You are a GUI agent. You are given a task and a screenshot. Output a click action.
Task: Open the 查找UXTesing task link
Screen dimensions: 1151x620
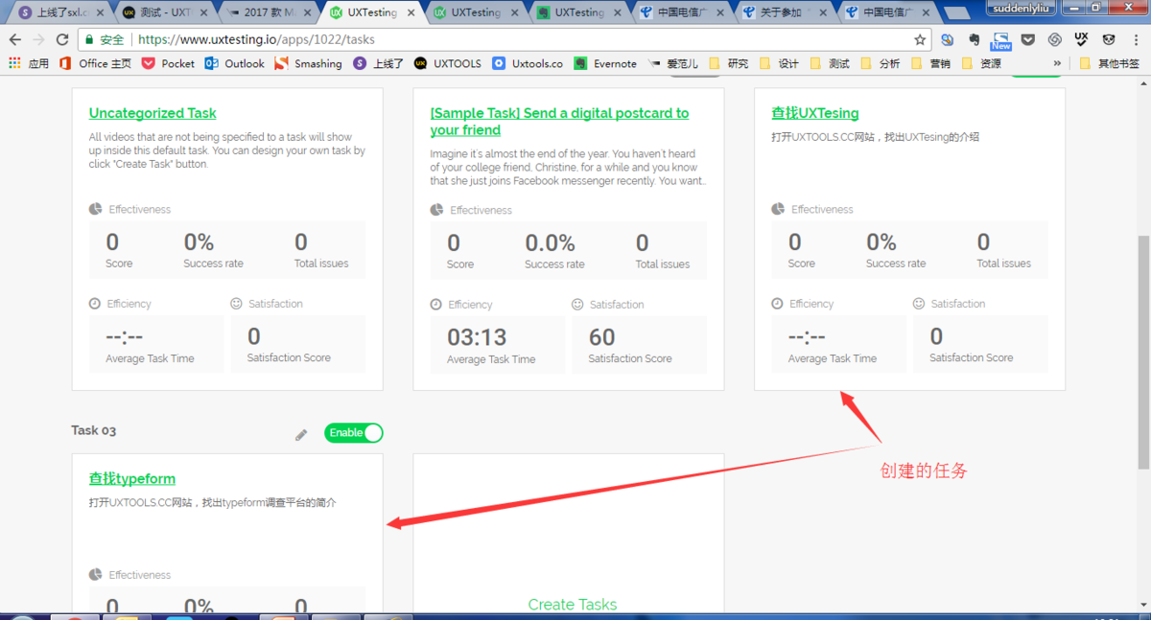tap(815, 113)
